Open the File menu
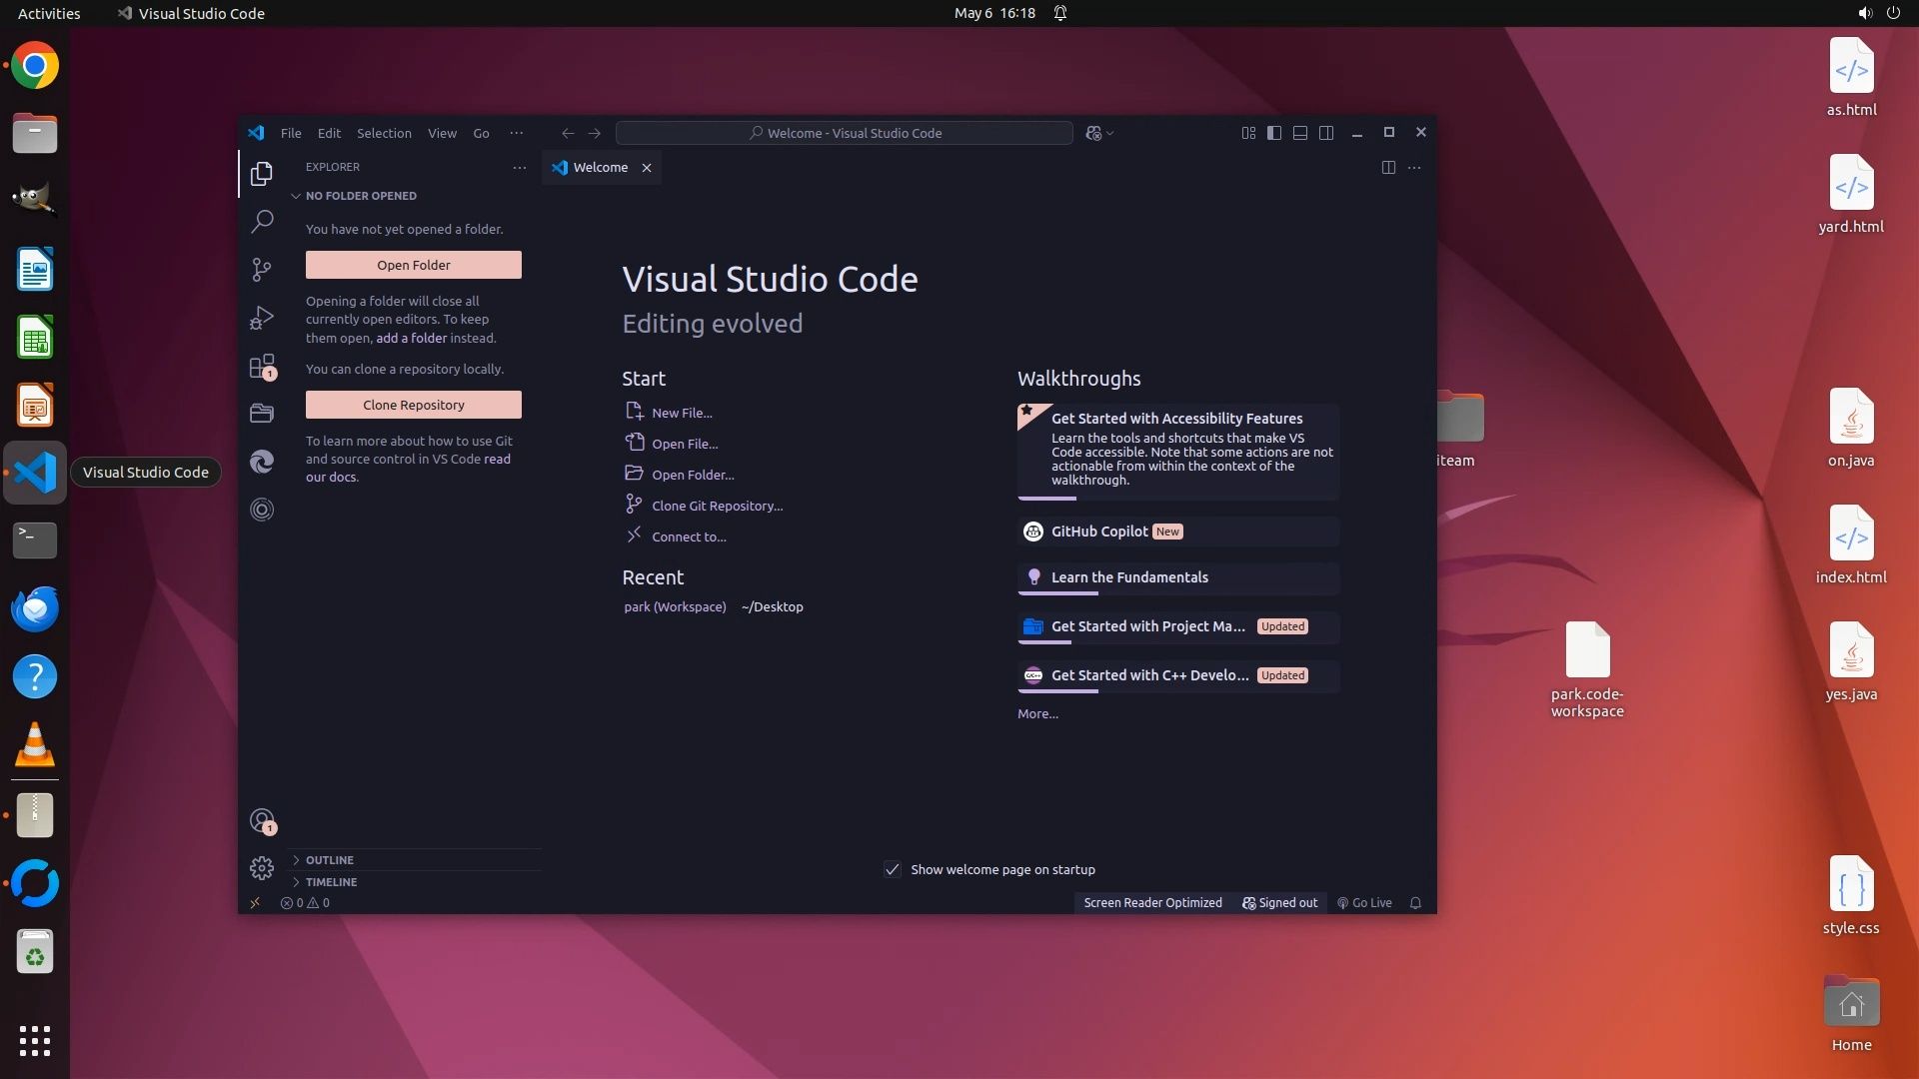 (x=291, y=133)
